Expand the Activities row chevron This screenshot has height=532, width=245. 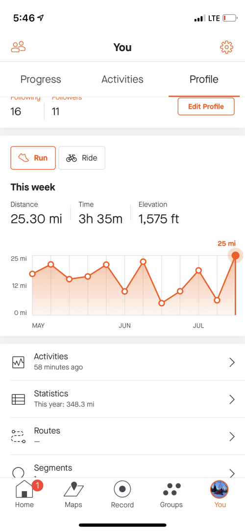pyautogui.click(x=232, y=363)
